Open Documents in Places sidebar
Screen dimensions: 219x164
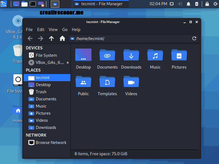47,99
